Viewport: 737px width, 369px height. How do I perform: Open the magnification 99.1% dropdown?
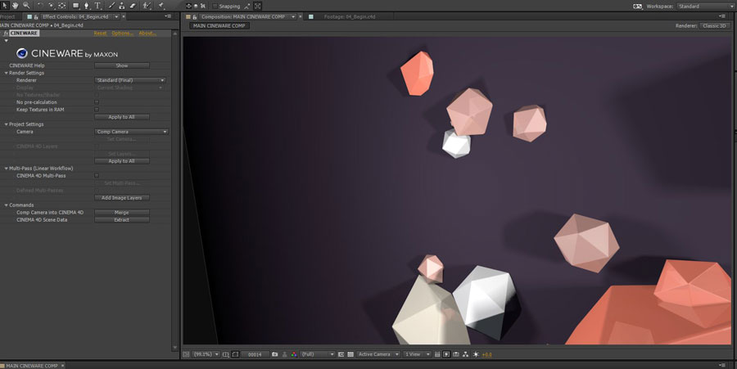tap(206, 354)
